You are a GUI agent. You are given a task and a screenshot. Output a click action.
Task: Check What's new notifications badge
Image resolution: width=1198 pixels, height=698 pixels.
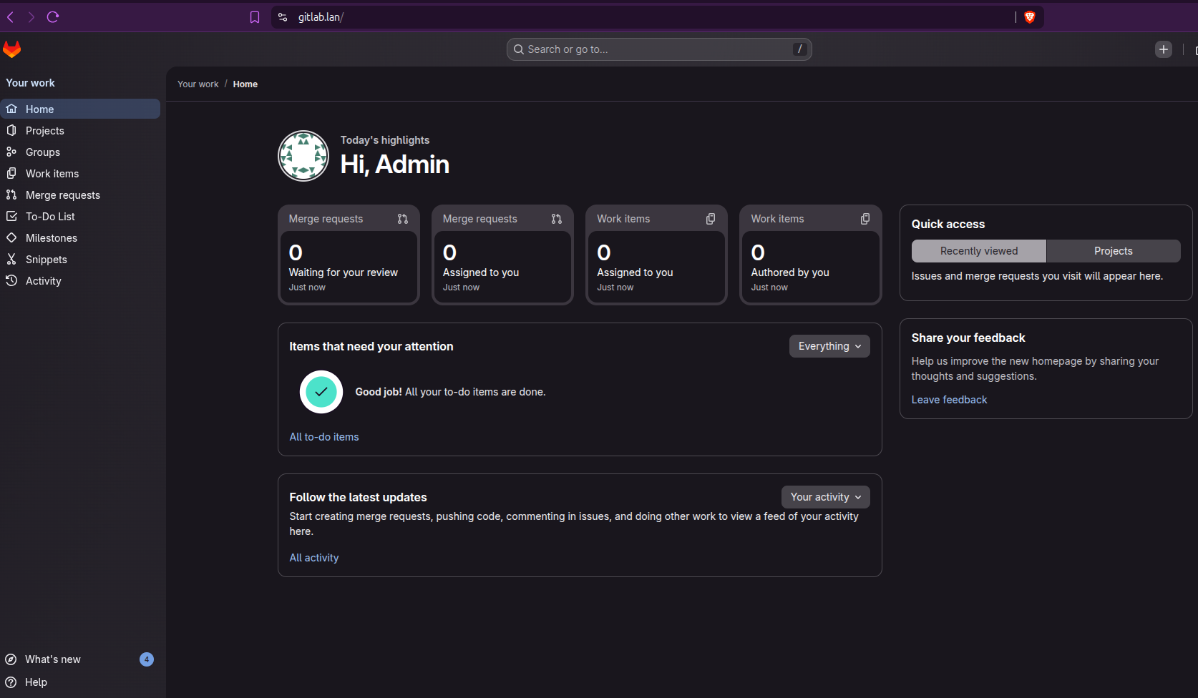(x=147, y=659)
